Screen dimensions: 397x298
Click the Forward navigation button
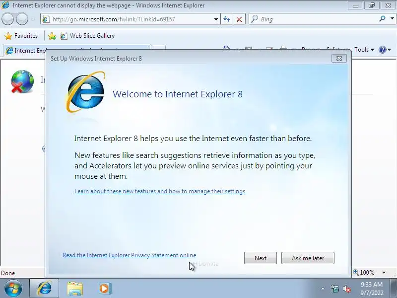click(x=22, y=19)
